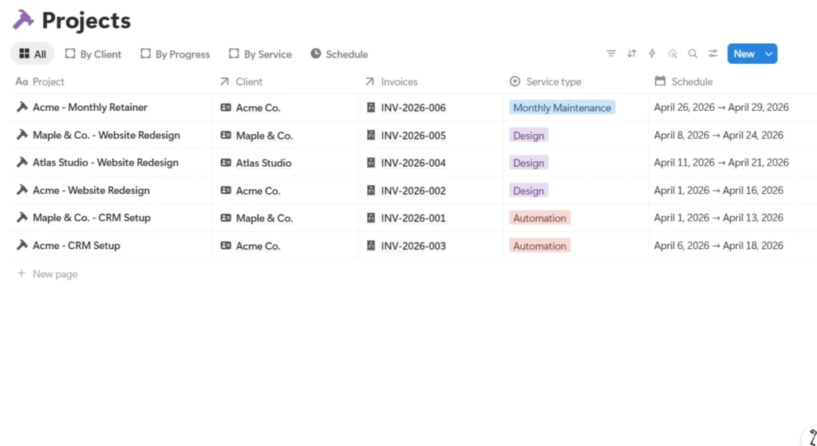Click the blue New button
The image size is (817, 446).
tap(744, 53)
